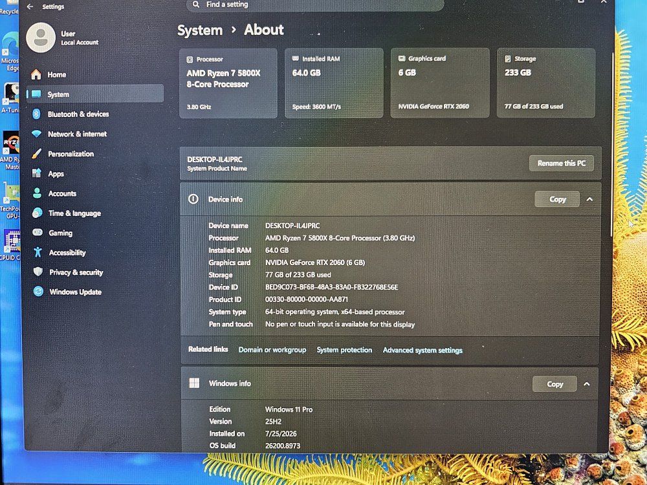Image resolution: width=647 pixels, height=485 pixels.
Task: Click the Windows 11 Pro edition text
Action: coord(289,409)
